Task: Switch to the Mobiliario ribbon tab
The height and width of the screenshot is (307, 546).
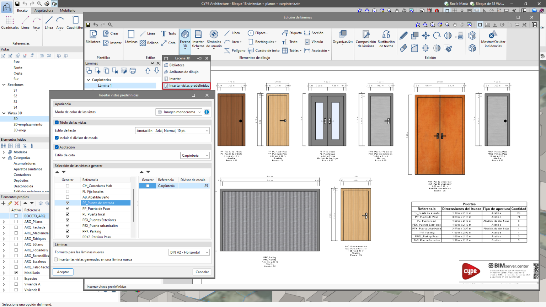Action: [x=68, y=10]
